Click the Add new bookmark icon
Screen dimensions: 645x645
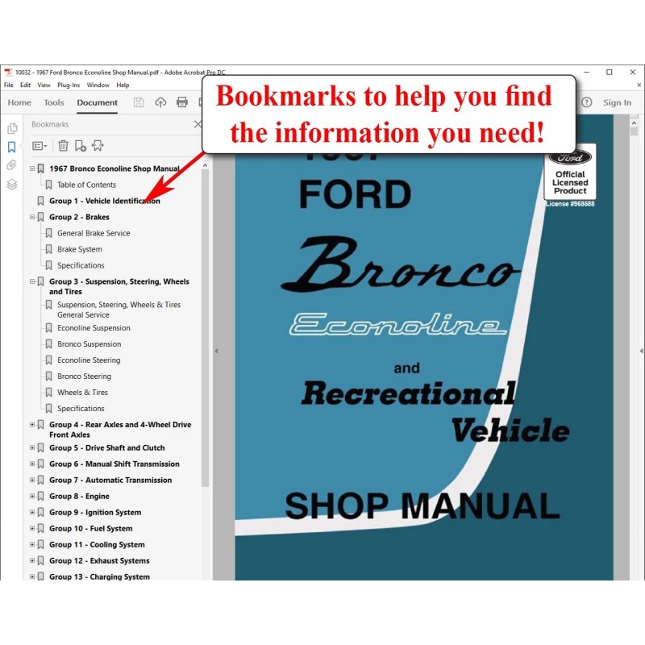click(x=80, y=146)
